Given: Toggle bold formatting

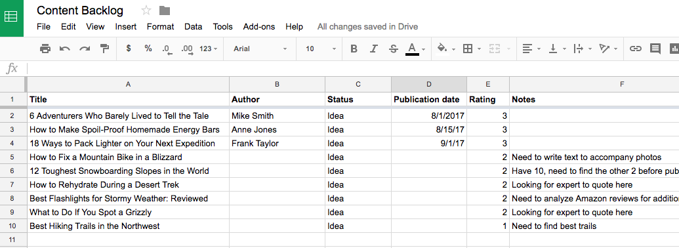Looking at the screenshot, I should (x=354, y=49).
